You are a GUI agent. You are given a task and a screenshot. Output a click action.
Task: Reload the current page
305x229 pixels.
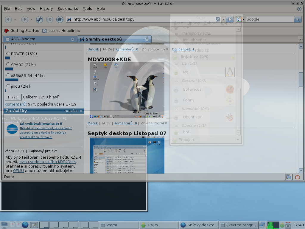40,19
